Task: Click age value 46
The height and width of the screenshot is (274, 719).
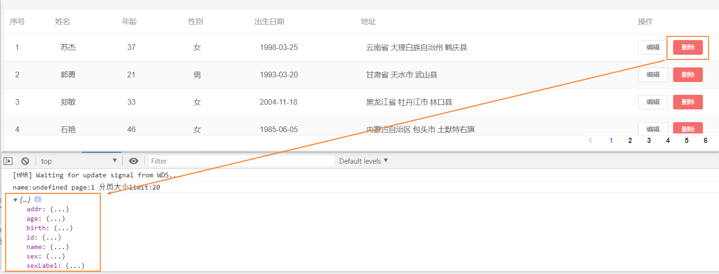Action: [131, 129]
